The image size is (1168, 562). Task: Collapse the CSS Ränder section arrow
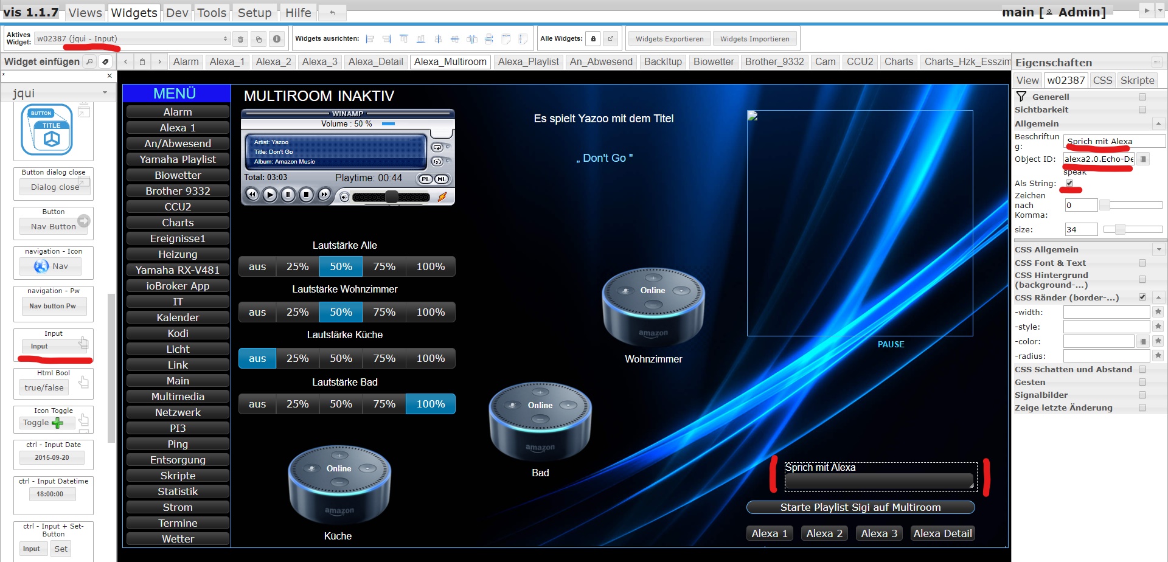point(1159,297)
